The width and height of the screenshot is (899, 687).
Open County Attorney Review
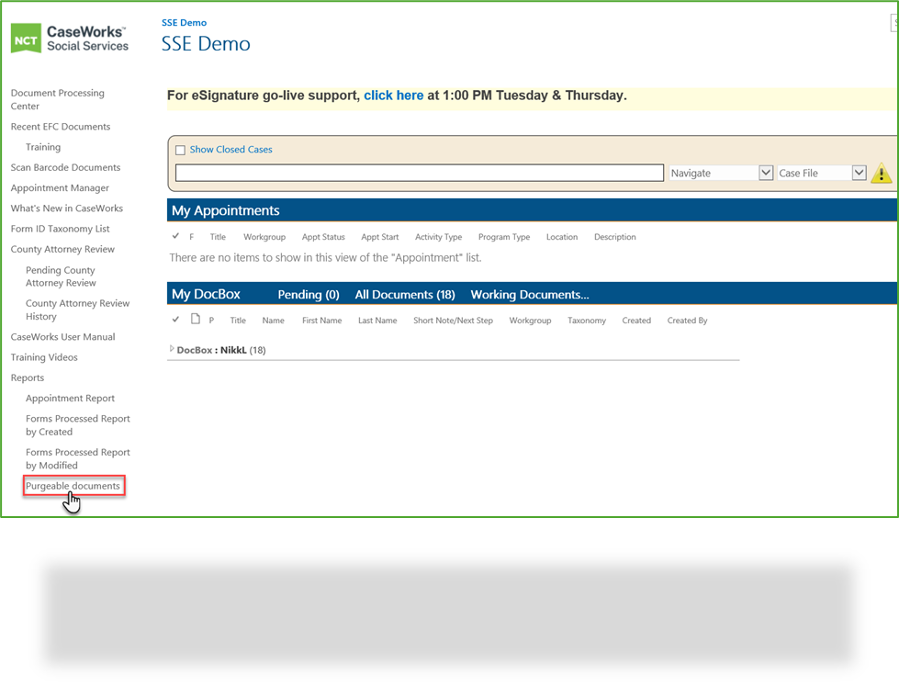tap(62, 249)
